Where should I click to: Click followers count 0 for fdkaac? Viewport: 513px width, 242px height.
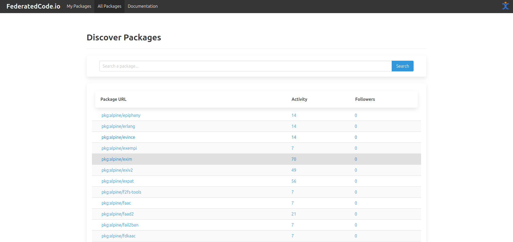356,236
